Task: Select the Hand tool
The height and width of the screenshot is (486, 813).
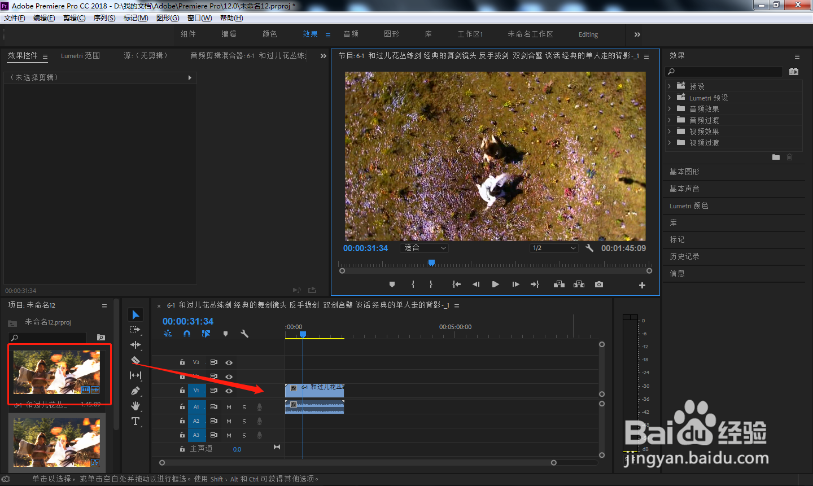Action: click(135, 406)
